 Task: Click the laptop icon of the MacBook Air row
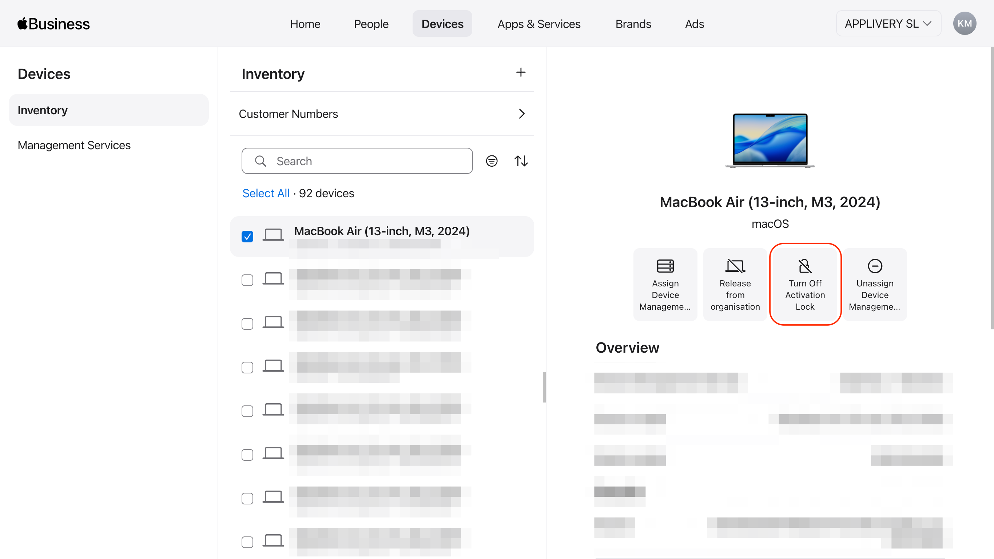tap(273, 235)
